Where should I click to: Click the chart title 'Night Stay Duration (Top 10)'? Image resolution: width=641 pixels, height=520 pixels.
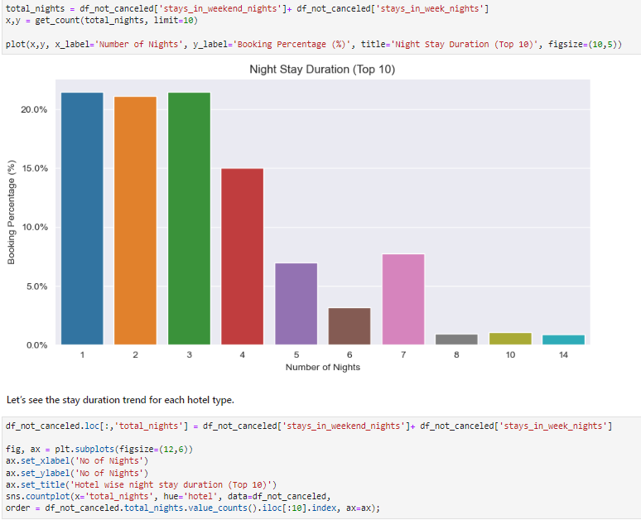322,70
